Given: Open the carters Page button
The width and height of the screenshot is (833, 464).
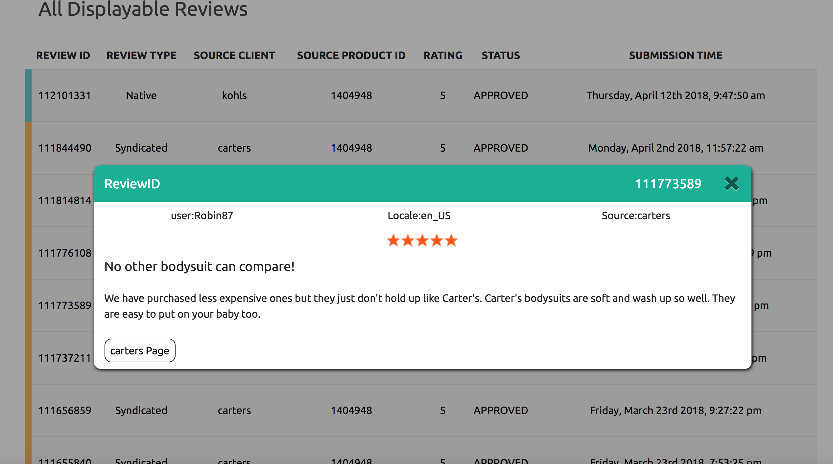Looking at the screenshot, I should tap(140, 350).
